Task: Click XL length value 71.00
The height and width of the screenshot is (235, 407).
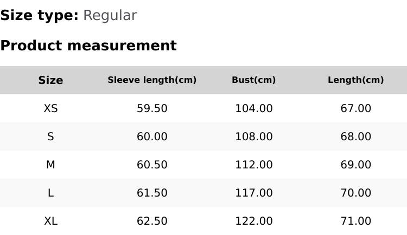Action: point(355,221)
